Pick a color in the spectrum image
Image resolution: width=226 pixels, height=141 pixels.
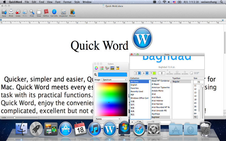111,99
